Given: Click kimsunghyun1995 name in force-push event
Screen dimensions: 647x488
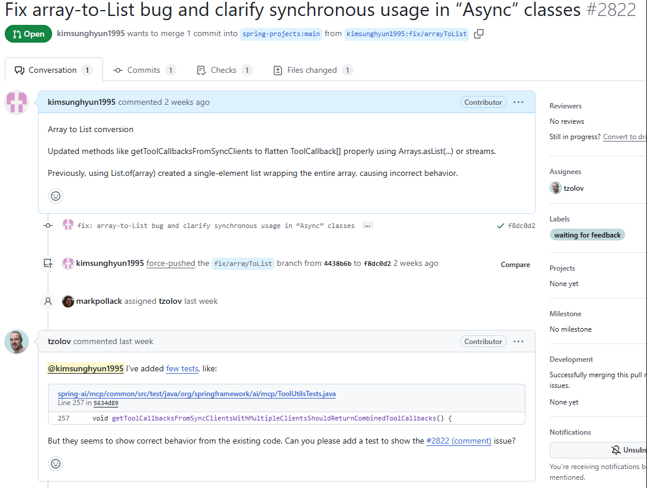Looking at the screenshot, I should (110, 263).
